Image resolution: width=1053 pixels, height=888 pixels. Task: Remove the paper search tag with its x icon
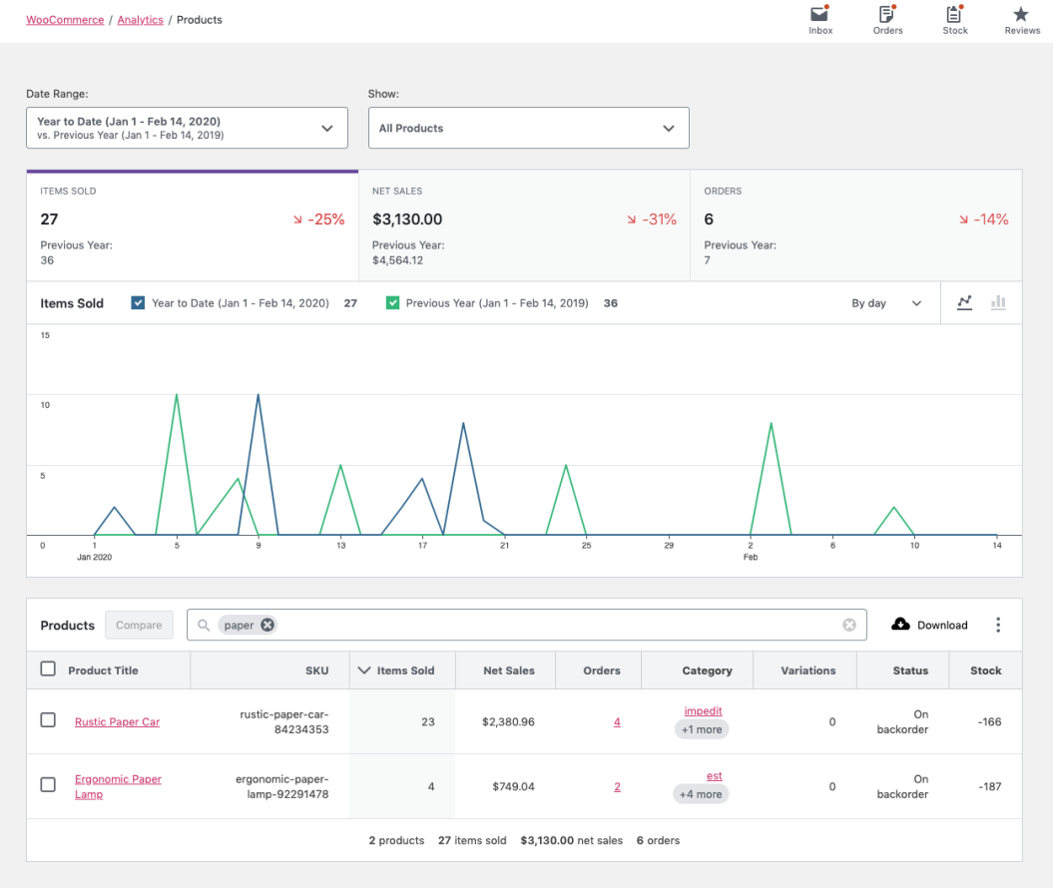tap(266, 625)
